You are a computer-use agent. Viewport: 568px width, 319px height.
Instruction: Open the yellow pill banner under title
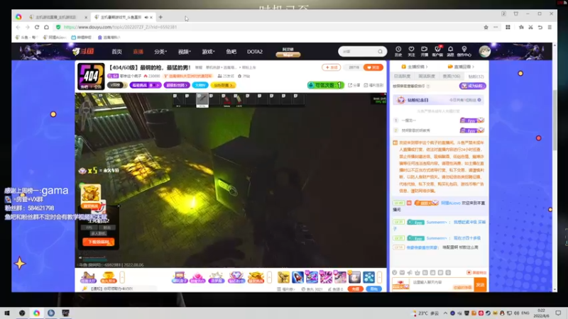pyautogui.click(x=223, y=85)
